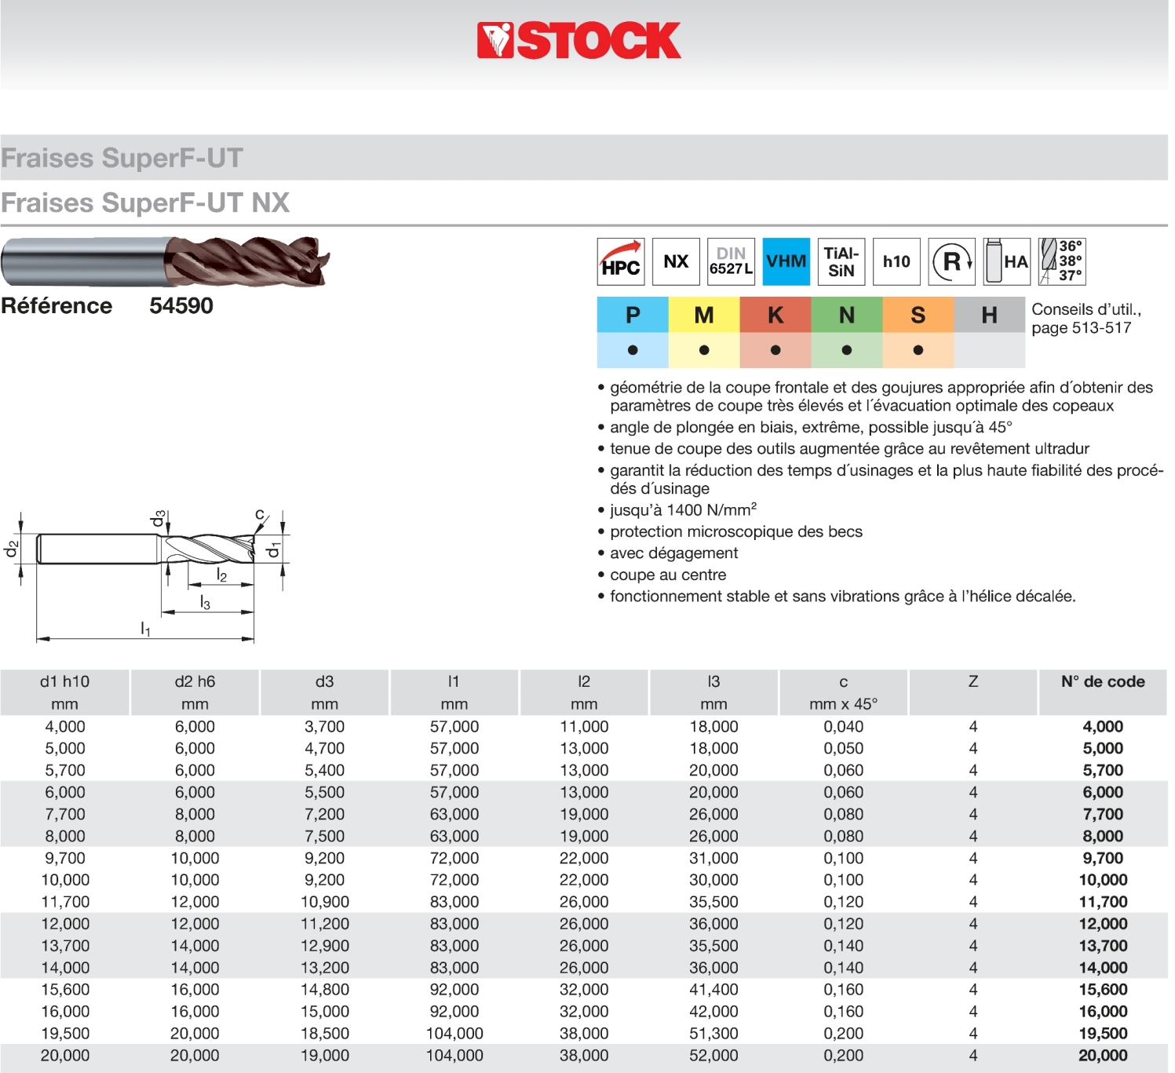Click the Fraises SuperF-UT heading

(122, 158)
